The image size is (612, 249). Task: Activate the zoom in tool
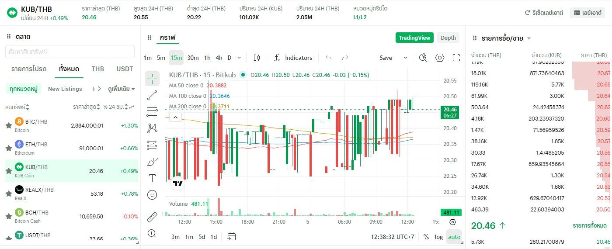[x=152, y=233]
